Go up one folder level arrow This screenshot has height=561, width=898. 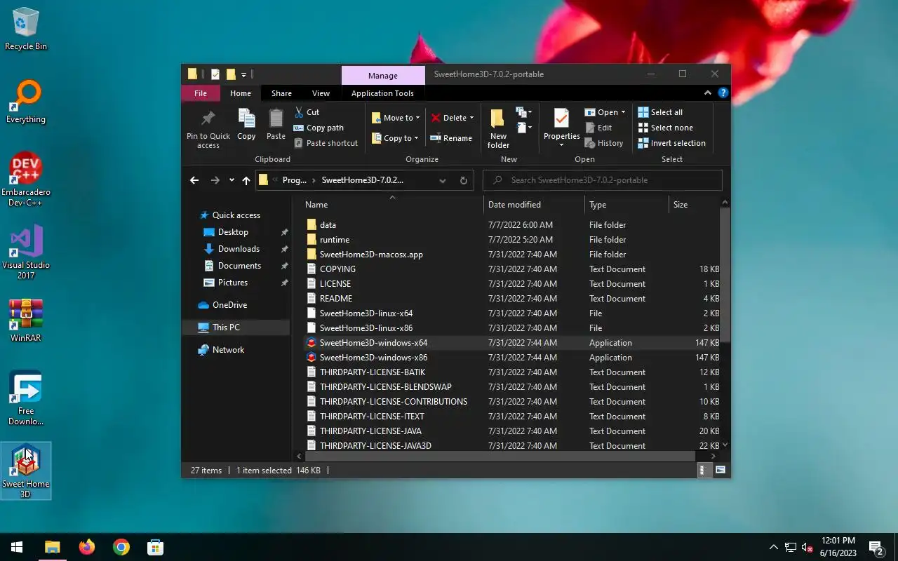[246, 180]
